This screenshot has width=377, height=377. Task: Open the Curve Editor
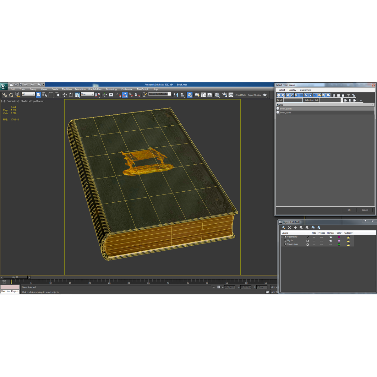204,95
